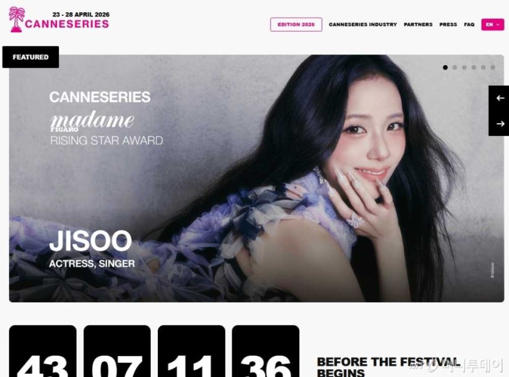Jump to the fourth carousel dot

(x=474, y=68)
